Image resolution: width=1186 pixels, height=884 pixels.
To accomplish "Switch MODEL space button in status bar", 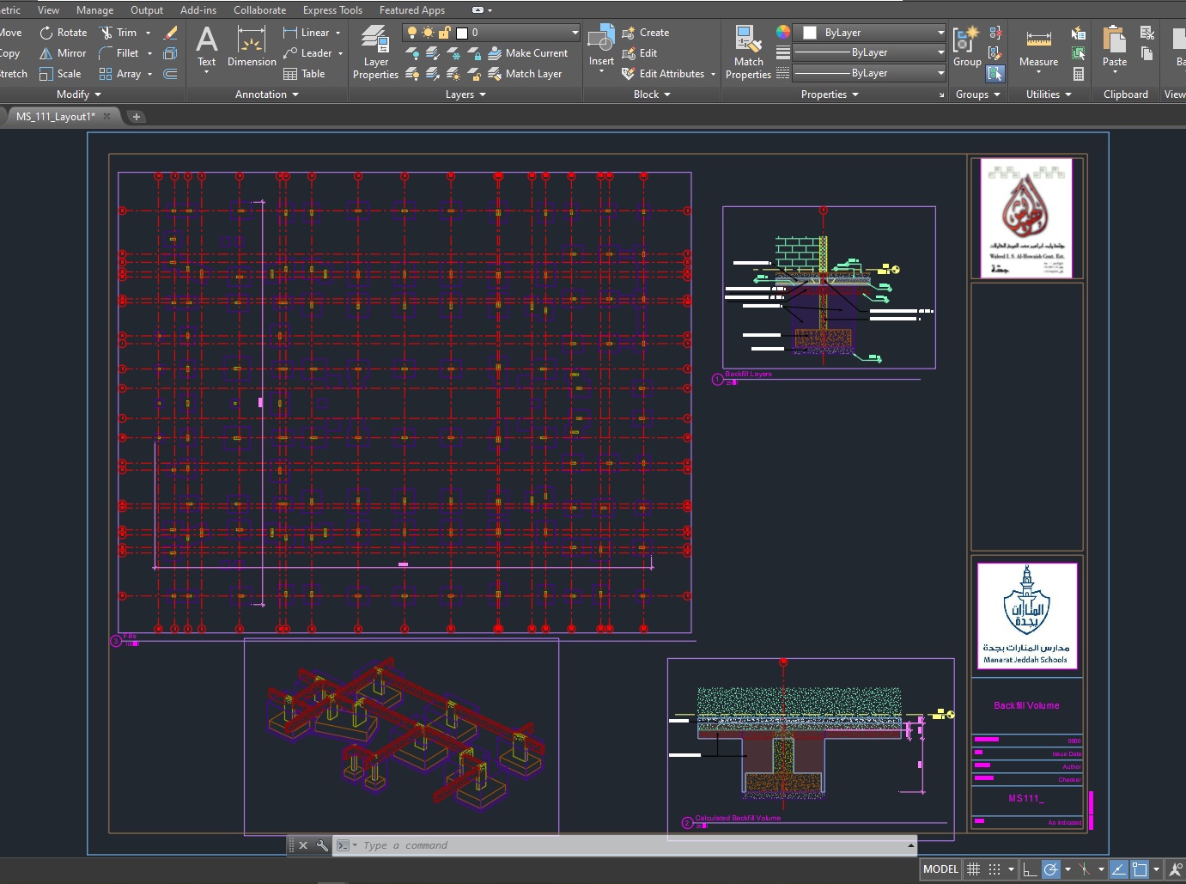I will (940, 869).
